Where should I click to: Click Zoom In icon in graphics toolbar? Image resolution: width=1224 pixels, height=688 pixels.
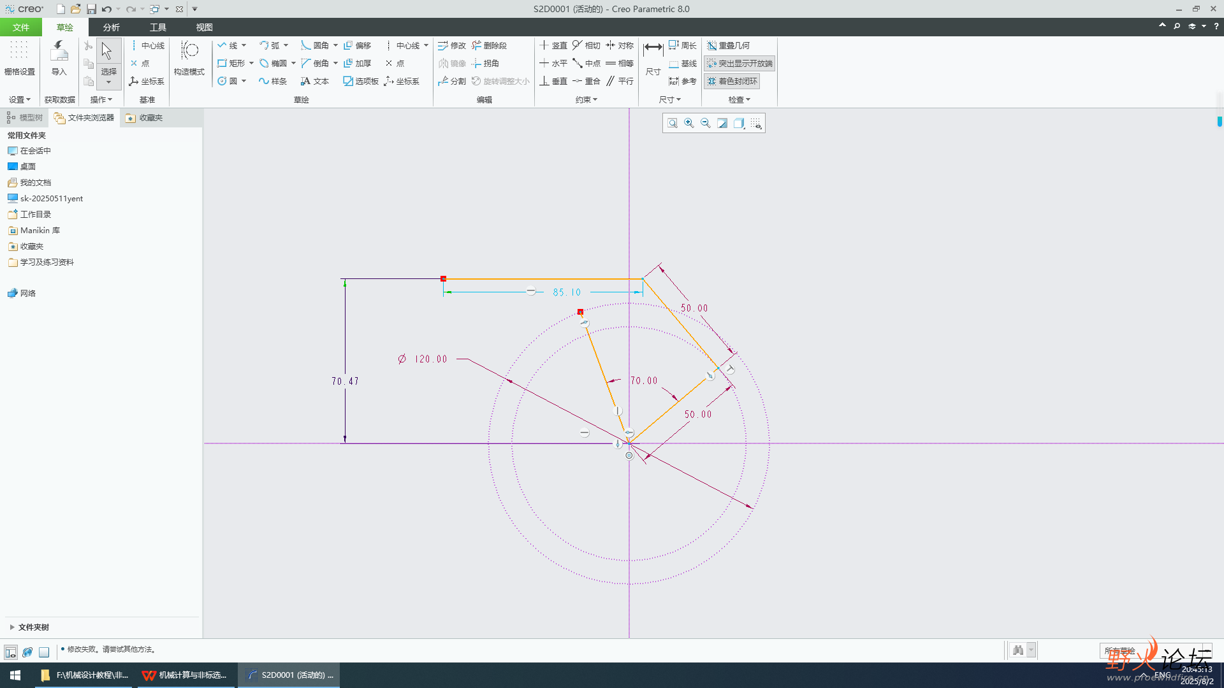click(x=688, y=123)
